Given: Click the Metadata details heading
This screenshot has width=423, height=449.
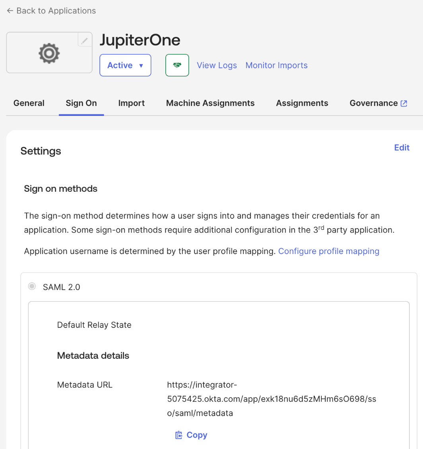Looking at the screenshot, I should click(x=93, y=356).
